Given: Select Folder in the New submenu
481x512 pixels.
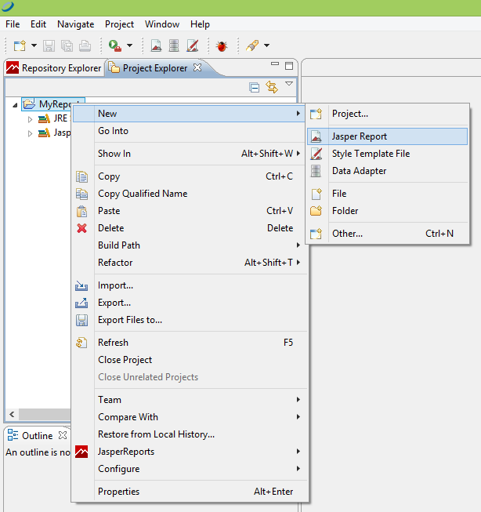Looking at the screenshot, I should [x=387, y=211].
